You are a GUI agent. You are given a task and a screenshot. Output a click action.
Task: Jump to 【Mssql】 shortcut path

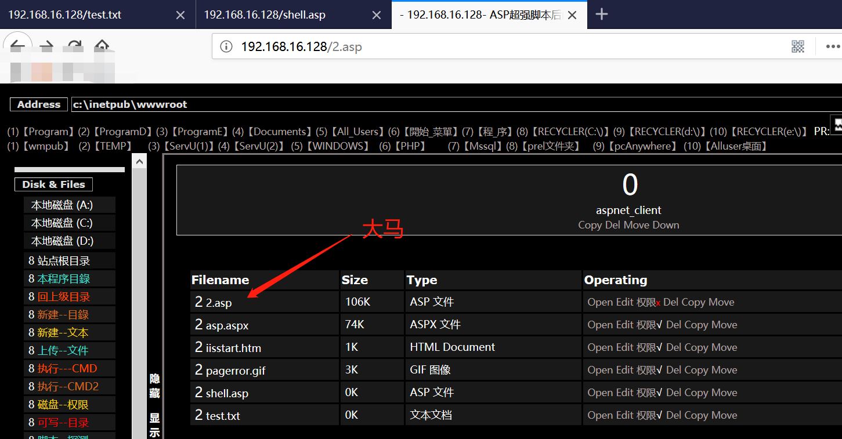[x=482, y=146]
